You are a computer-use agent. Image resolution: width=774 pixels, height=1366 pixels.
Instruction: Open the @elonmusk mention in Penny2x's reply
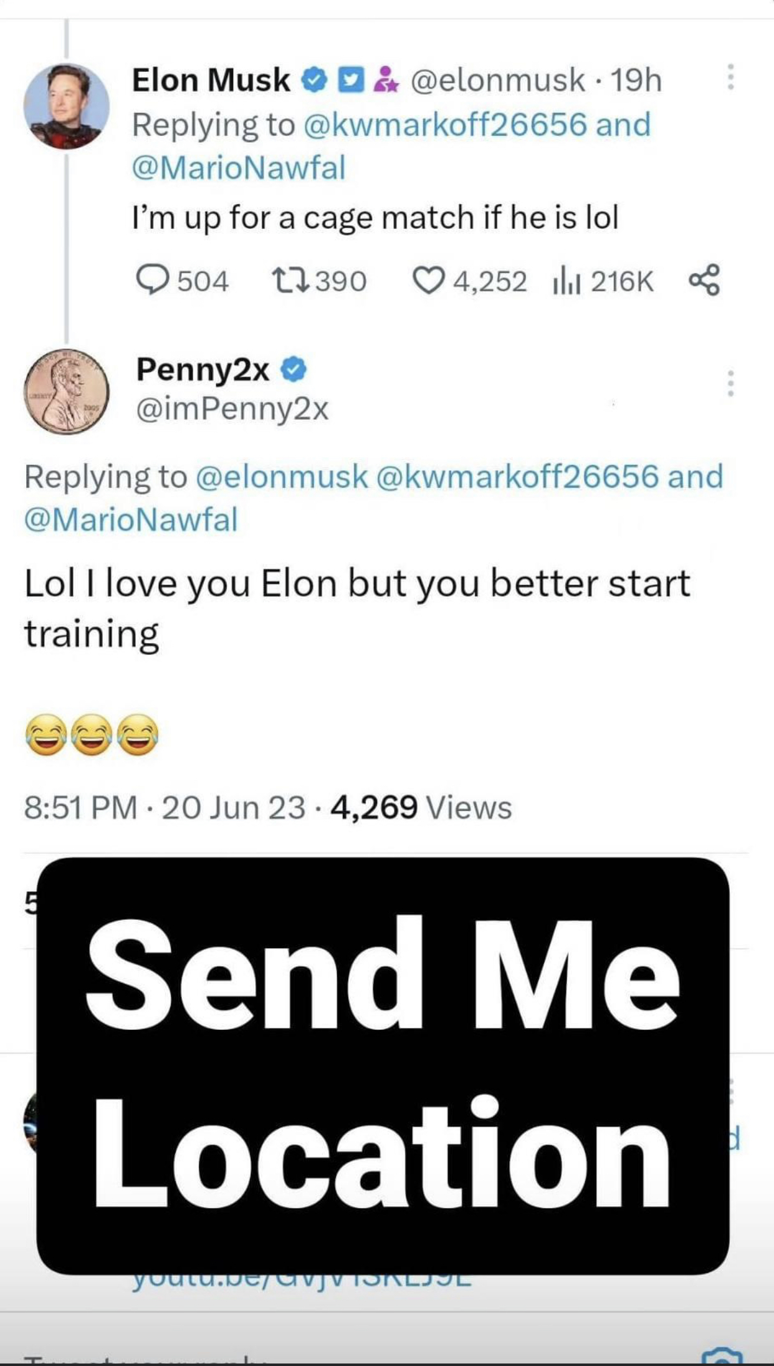tap(282, 477)
